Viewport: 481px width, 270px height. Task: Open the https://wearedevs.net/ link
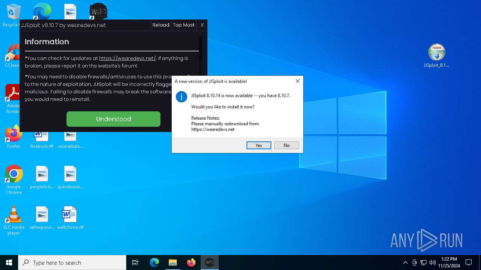(x=127, y=58)
